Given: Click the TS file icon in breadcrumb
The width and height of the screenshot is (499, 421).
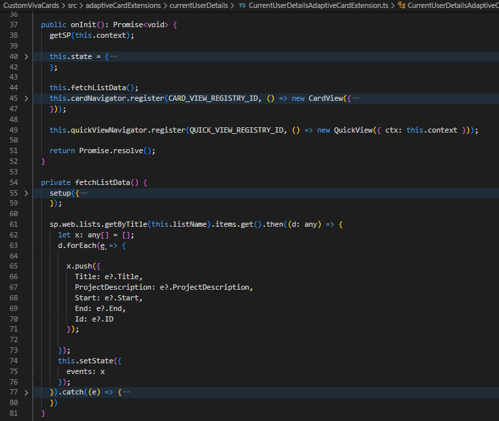Looking at the screenshot, I should [242, 5].
